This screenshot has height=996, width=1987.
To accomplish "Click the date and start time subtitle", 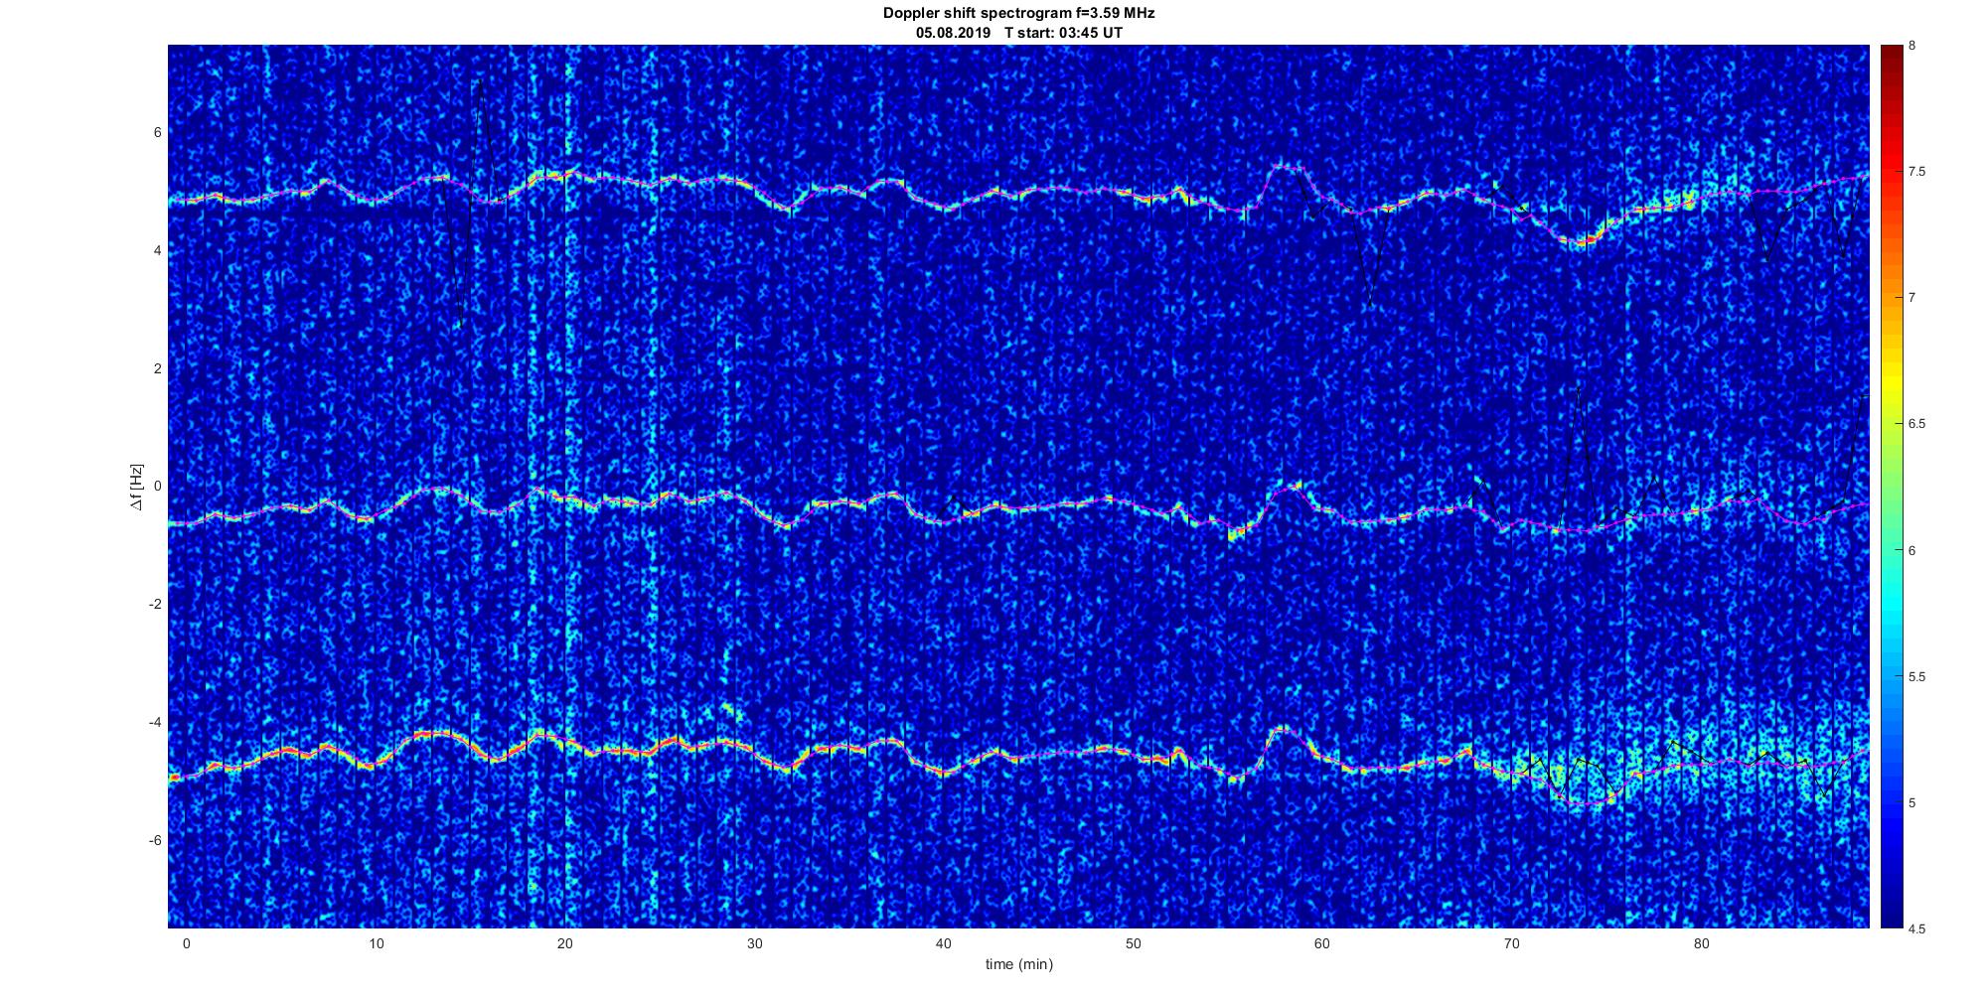I will point(1019,33).
